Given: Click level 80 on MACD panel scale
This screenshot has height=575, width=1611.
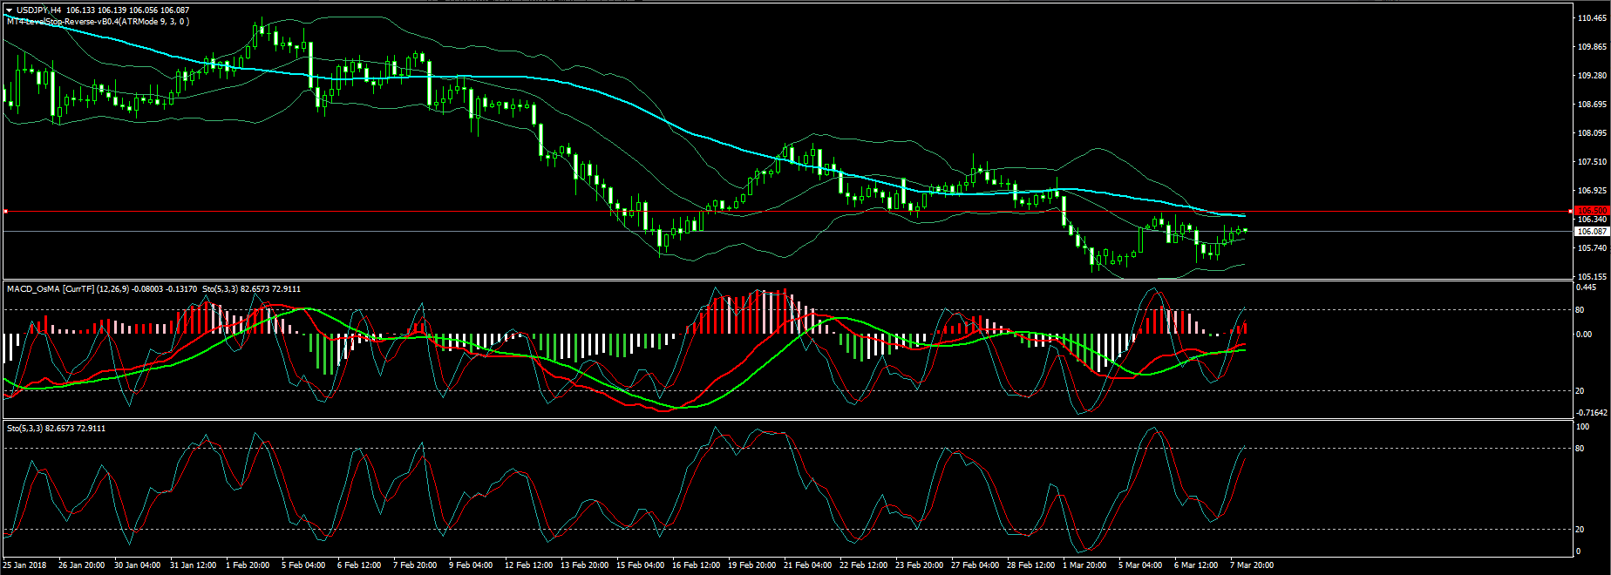Looking at the screenshot, I should [x=1581, y=309].
